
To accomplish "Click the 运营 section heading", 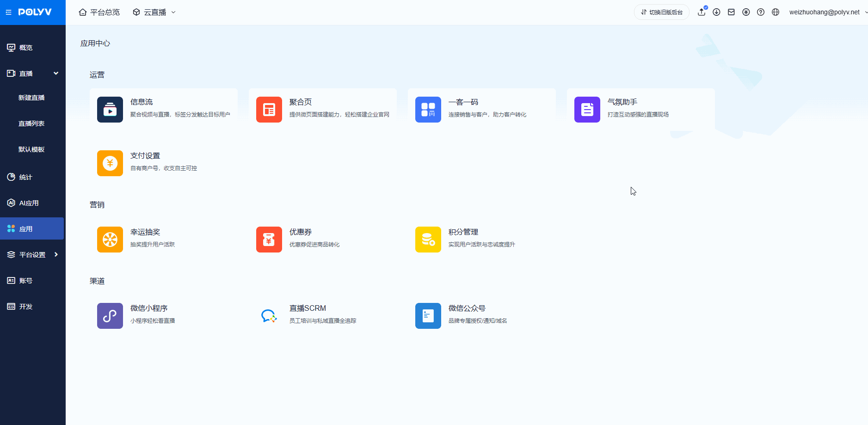I will coord(97,74).
